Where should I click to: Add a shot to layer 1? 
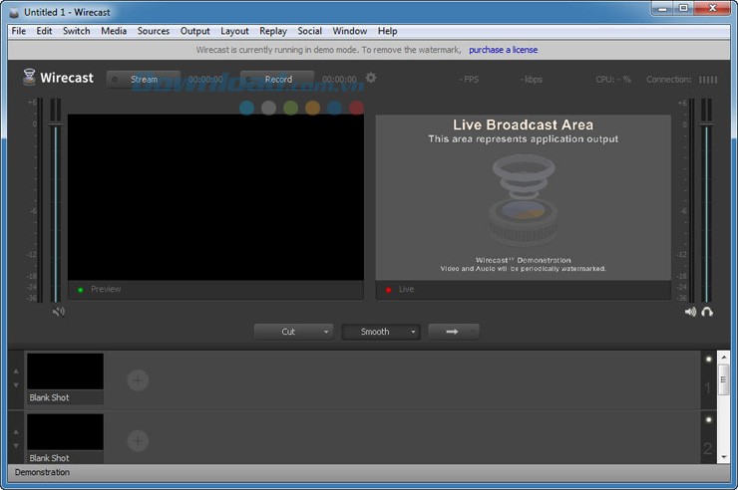coord(138,380)
